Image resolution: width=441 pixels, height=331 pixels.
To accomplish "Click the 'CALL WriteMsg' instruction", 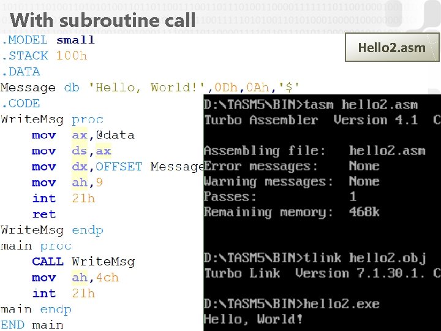I will tap(83, 262).
